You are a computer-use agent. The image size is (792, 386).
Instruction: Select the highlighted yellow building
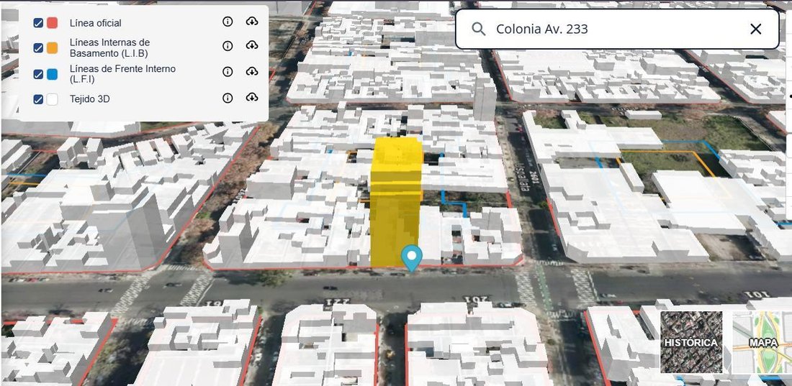tap(396, 202)
